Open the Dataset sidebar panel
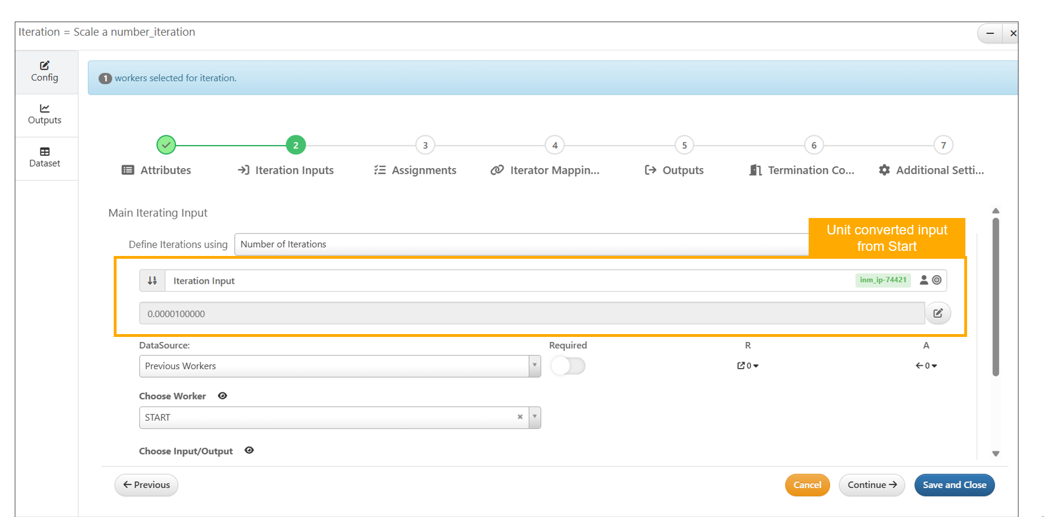This screenshot has height=517, width=1048. click(45, 157)
